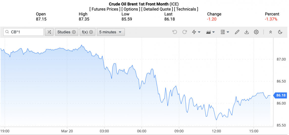Redo the chart action

[184, 32]
